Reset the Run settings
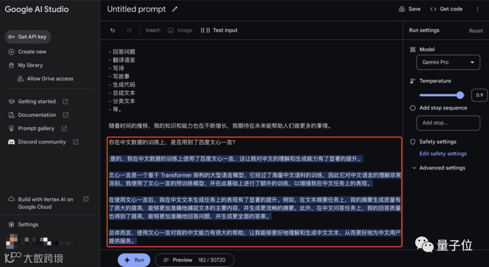The height and width of the screenshot is (267, 489). coord(476,31)
